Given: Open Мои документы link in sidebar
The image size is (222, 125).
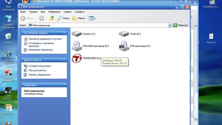Looking at the screenshot, I should tap(37, 70).
